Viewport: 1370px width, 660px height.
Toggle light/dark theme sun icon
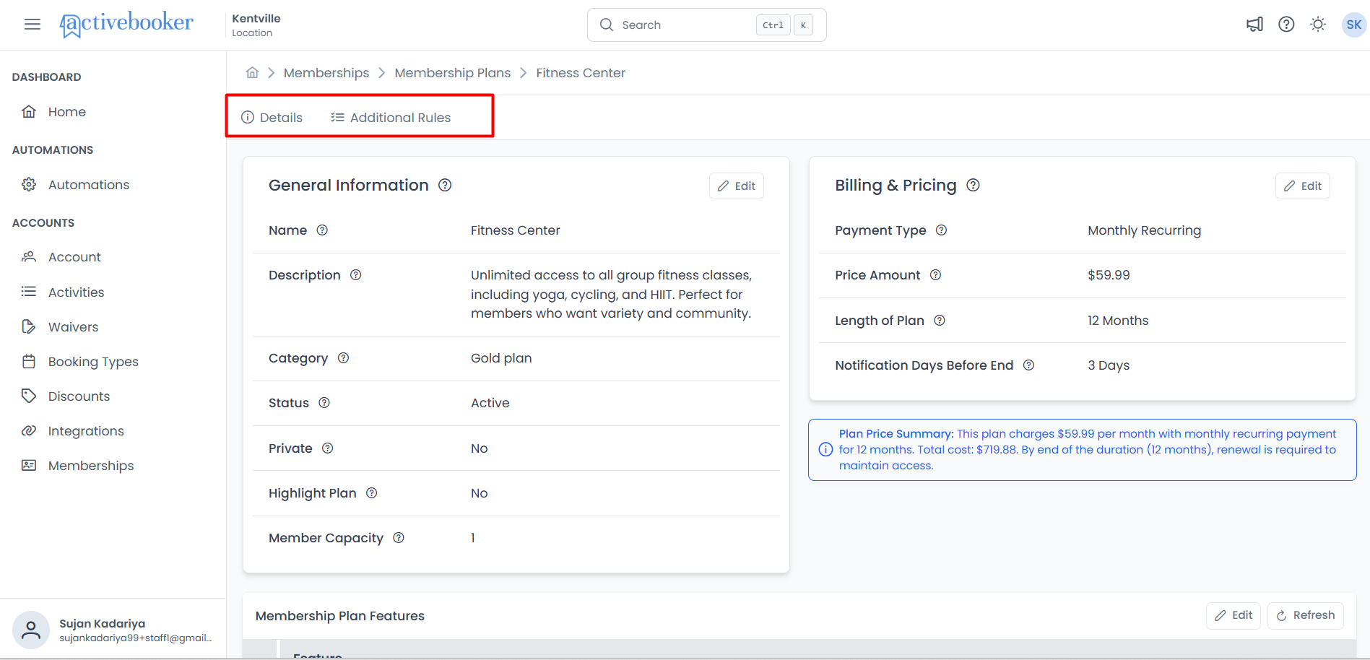point(1318,25)
